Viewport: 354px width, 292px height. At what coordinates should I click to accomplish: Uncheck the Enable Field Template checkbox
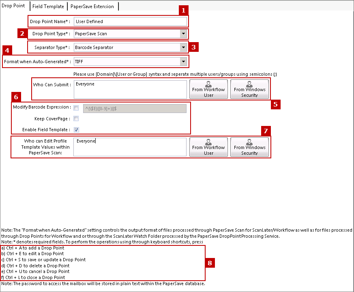[76, 130]
